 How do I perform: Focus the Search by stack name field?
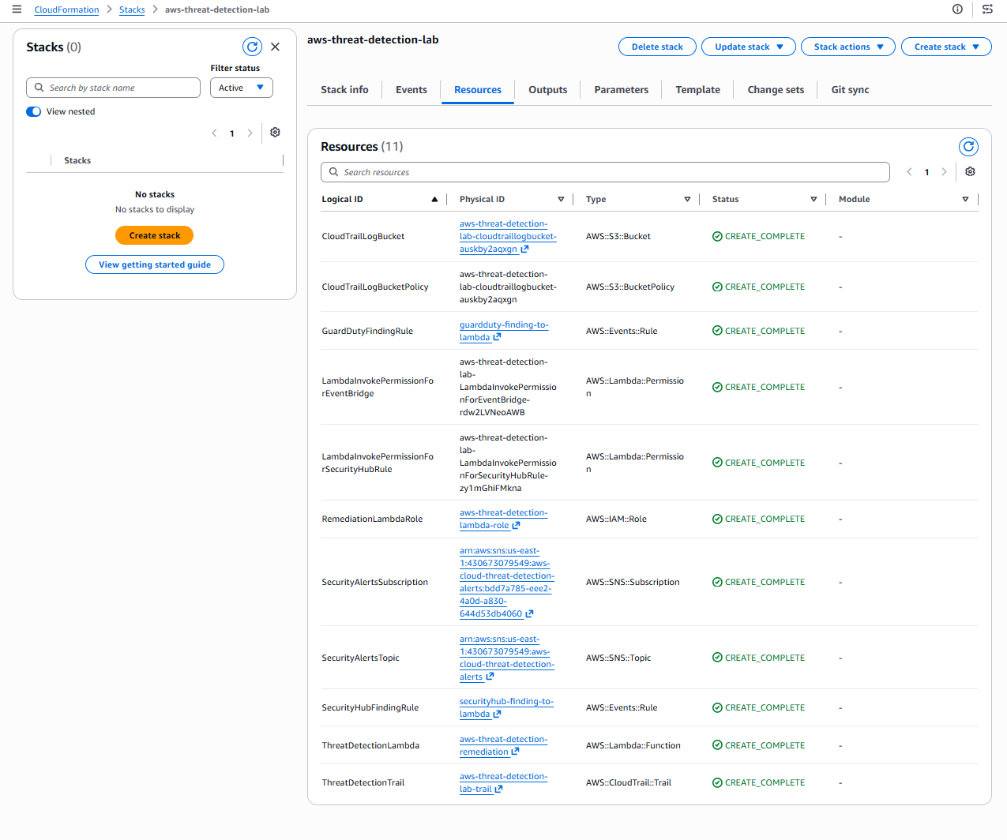113,88
